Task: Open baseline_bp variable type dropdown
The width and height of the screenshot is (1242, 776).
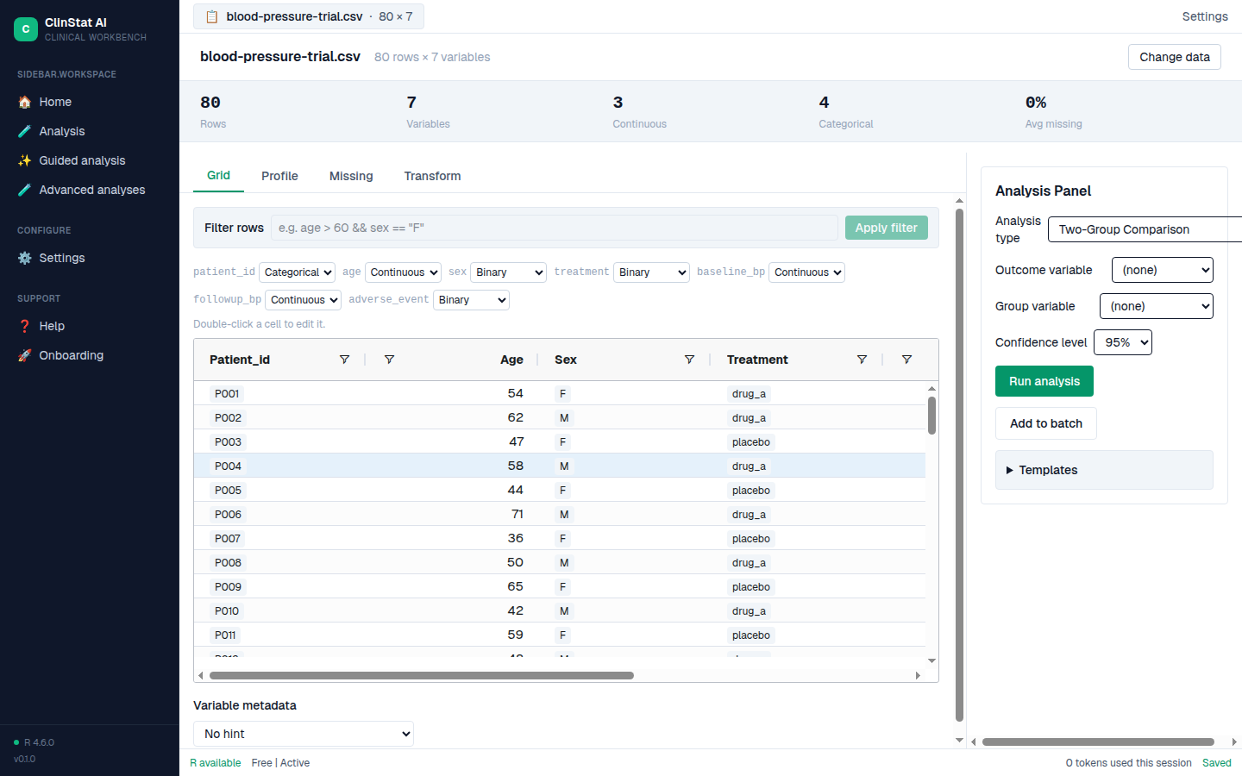Action: (x=806, y=272)
